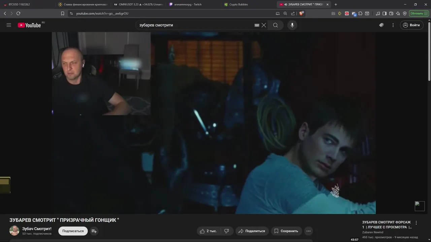Open the Zubarev Rewind channel link
The width and height of the screenshot is (431, 242).
373,232
